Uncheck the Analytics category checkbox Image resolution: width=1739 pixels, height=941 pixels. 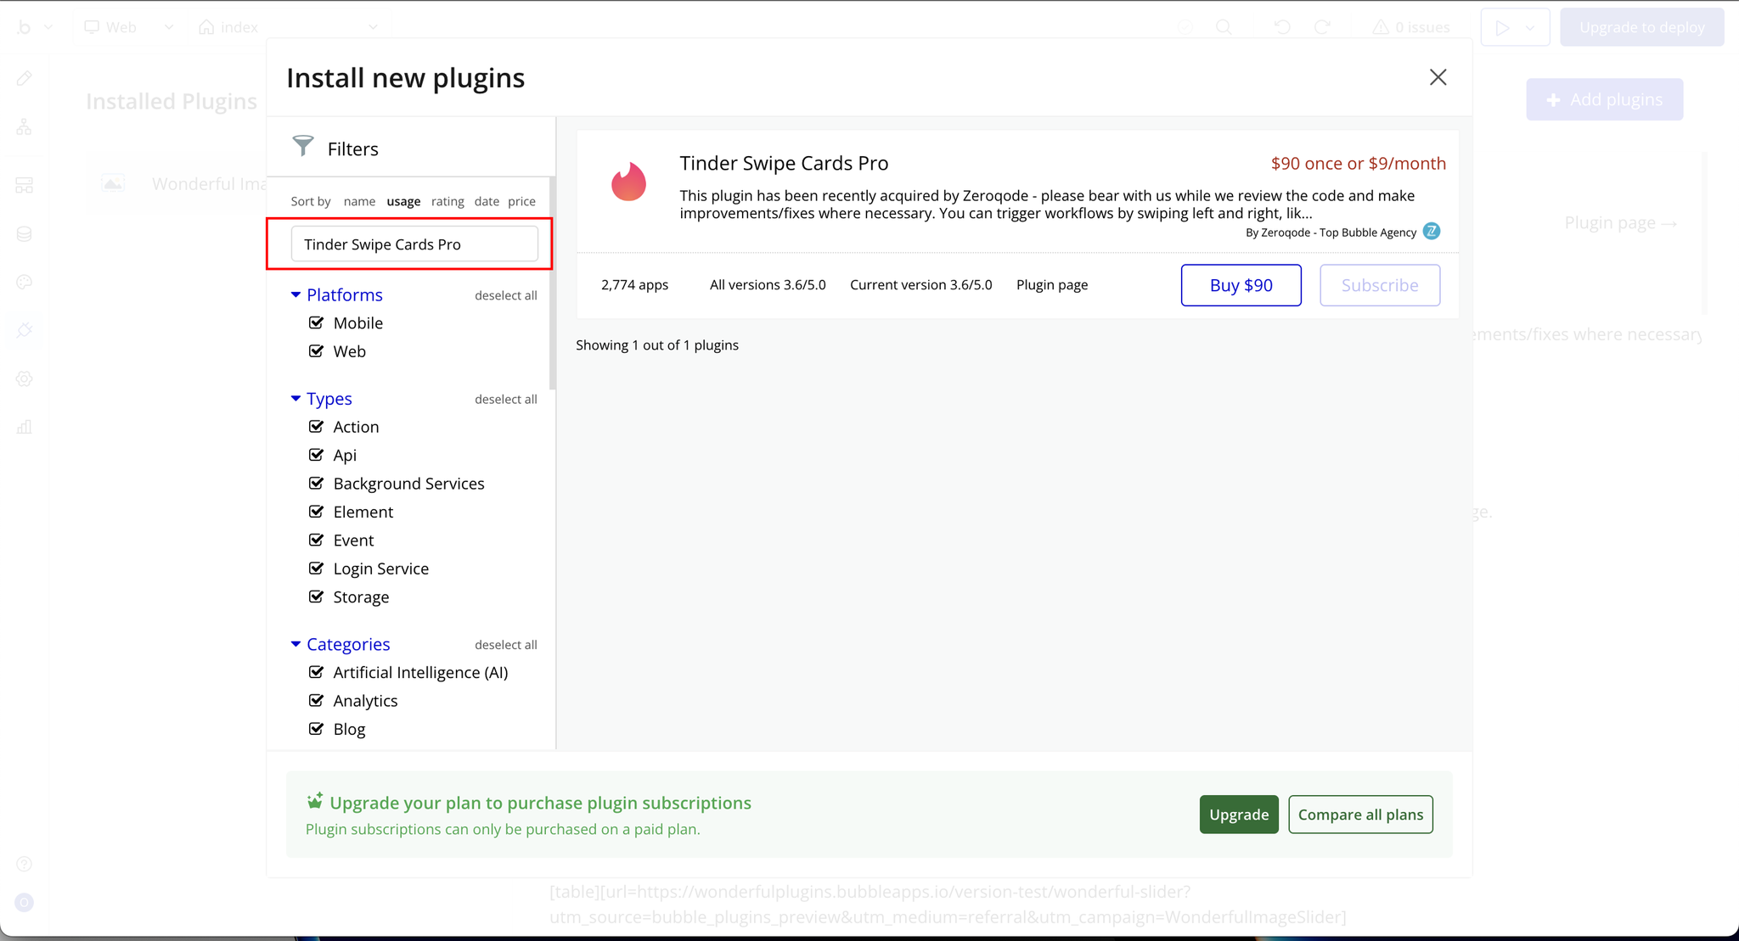317,700
